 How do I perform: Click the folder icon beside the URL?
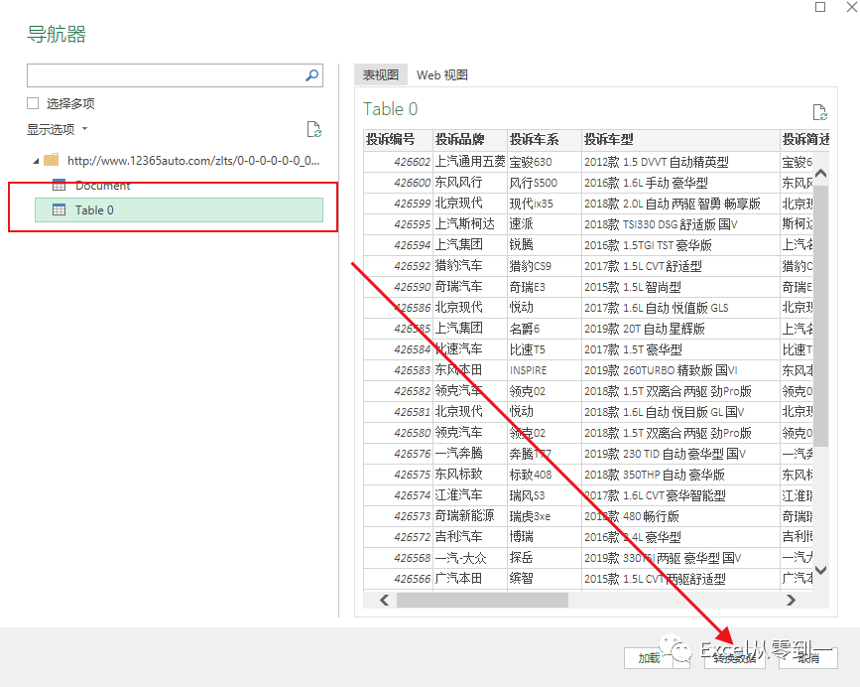tap(51, 160)
